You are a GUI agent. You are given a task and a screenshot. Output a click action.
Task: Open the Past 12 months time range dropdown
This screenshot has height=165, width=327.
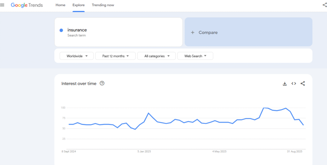click(x=115, y=56)
